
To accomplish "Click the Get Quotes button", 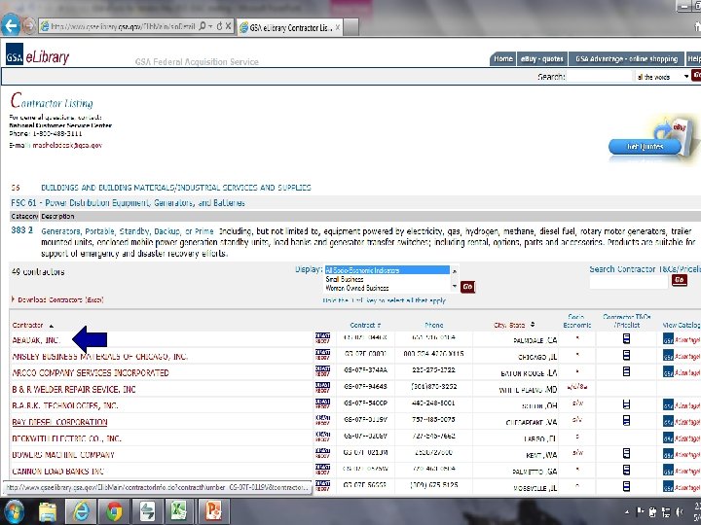I will click(645, 147).
